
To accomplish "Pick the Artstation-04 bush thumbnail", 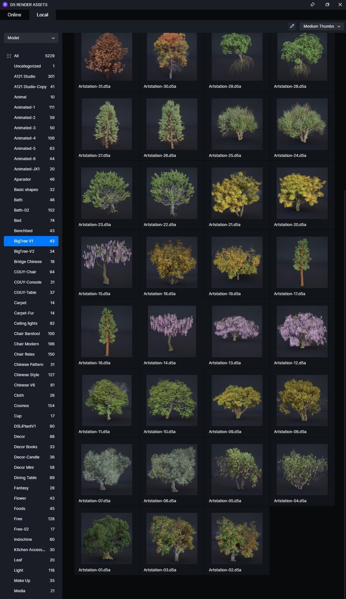I will (x=302, y=470).
